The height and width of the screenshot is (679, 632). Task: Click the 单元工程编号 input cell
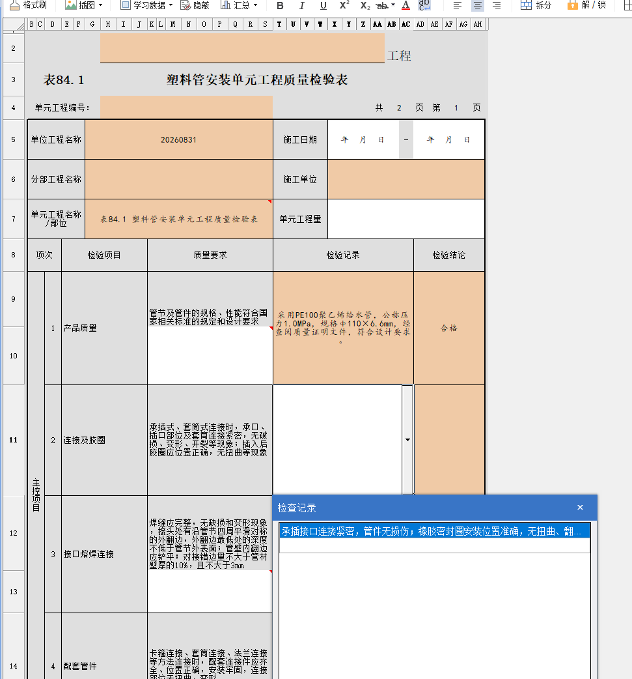coord(186,107)
